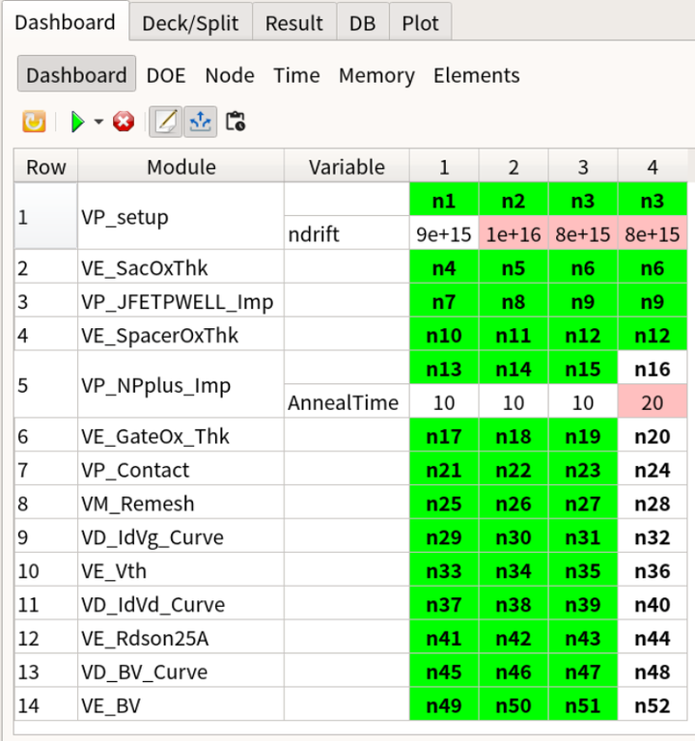Viewport: 695px width, 741px height.
Task: Select node n47 cell
Action: point(583,672)
